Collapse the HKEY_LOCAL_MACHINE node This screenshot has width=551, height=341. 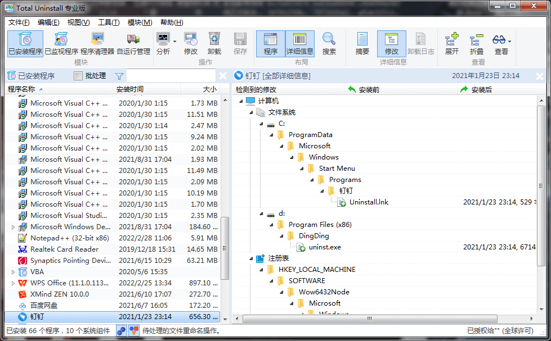(x=262, y=270)
